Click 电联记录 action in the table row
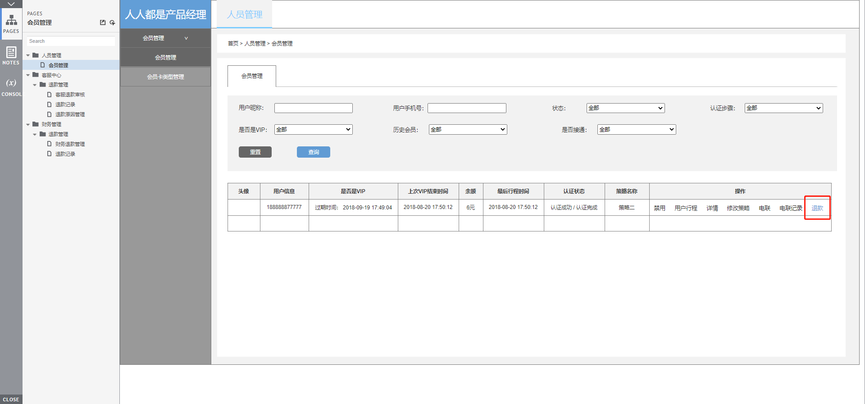Image resolution: width=865 pixels, height=404 pixels. point(791,208)
